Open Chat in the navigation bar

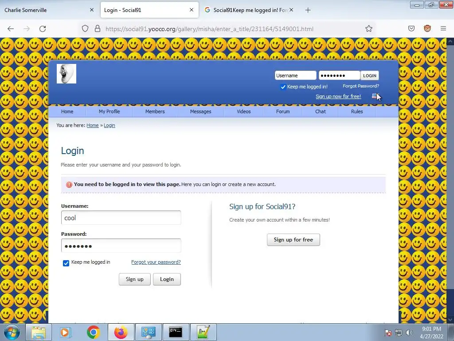point(321,111)
